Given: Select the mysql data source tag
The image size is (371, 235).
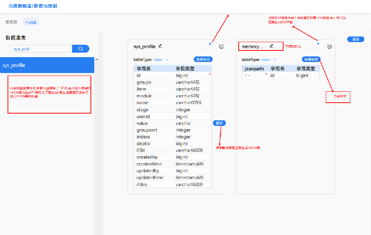Looking at the screenshot, I should click(x=31, y=22).
